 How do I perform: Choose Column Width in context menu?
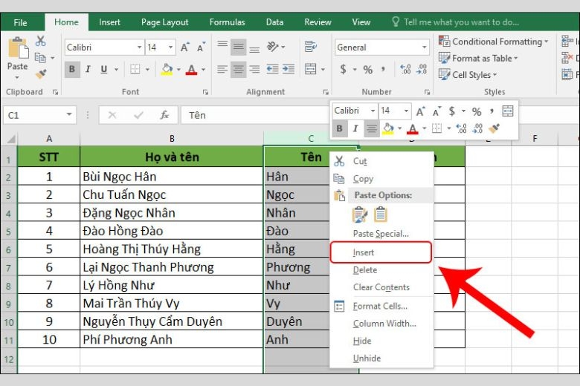click(381, 324)
